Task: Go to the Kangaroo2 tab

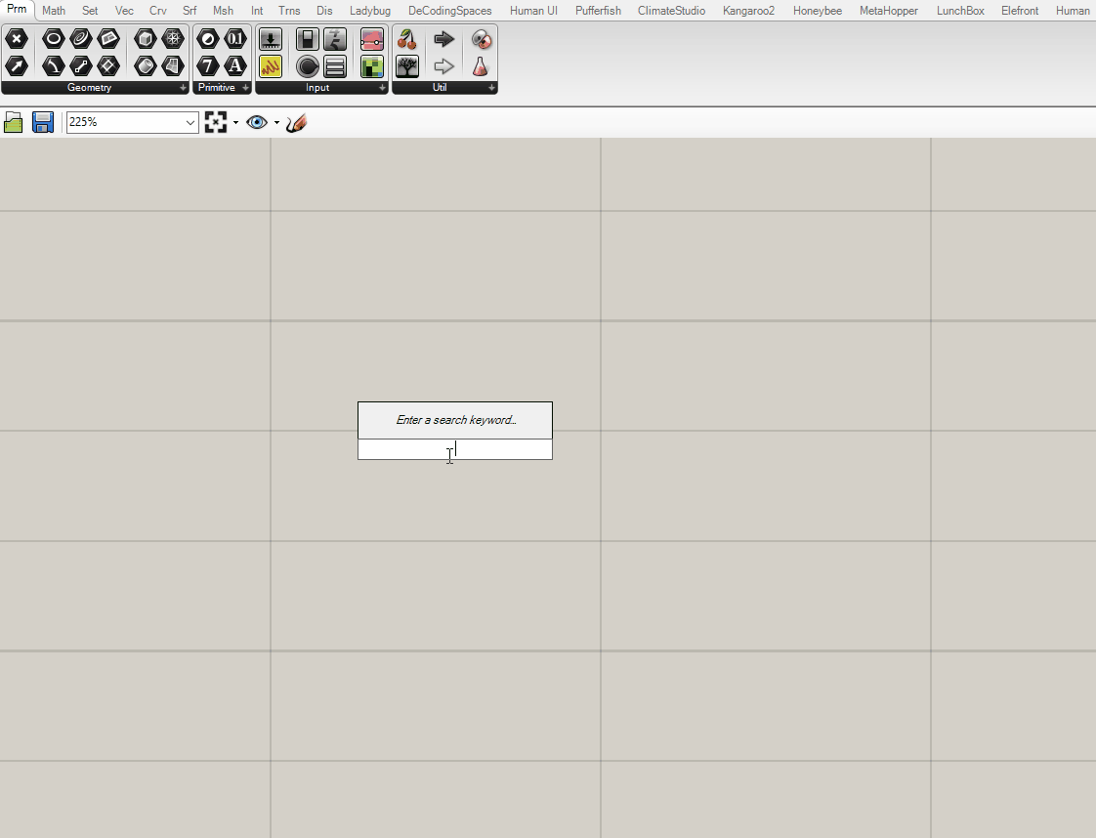Action: (x=749, y=11)
